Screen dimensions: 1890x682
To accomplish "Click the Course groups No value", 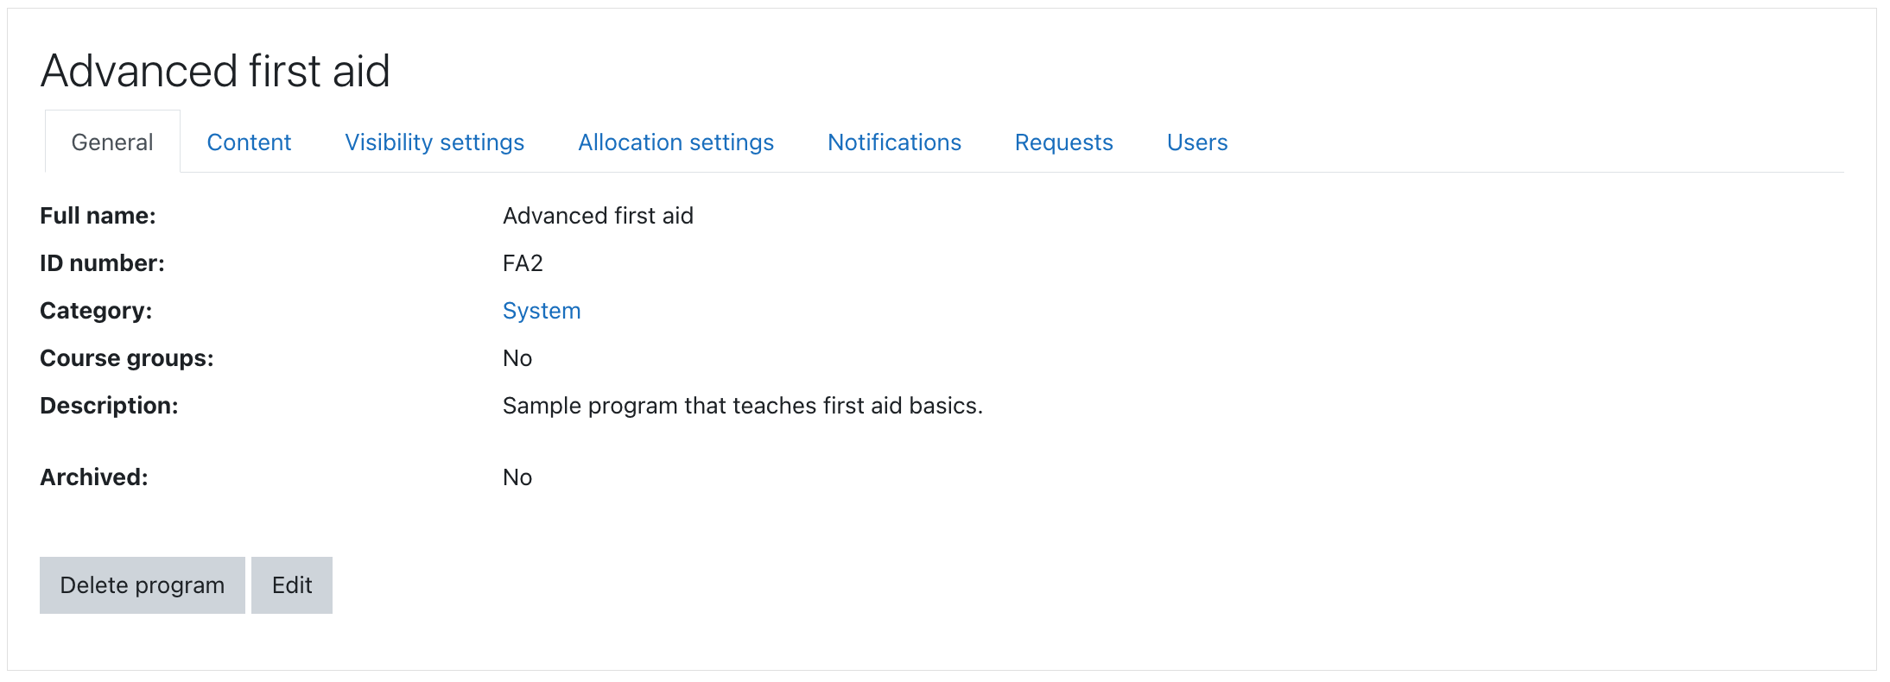I will click(x=517, y=358).
